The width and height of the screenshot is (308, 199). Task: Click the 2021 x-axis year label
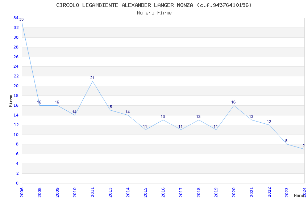tap(251, 192)
